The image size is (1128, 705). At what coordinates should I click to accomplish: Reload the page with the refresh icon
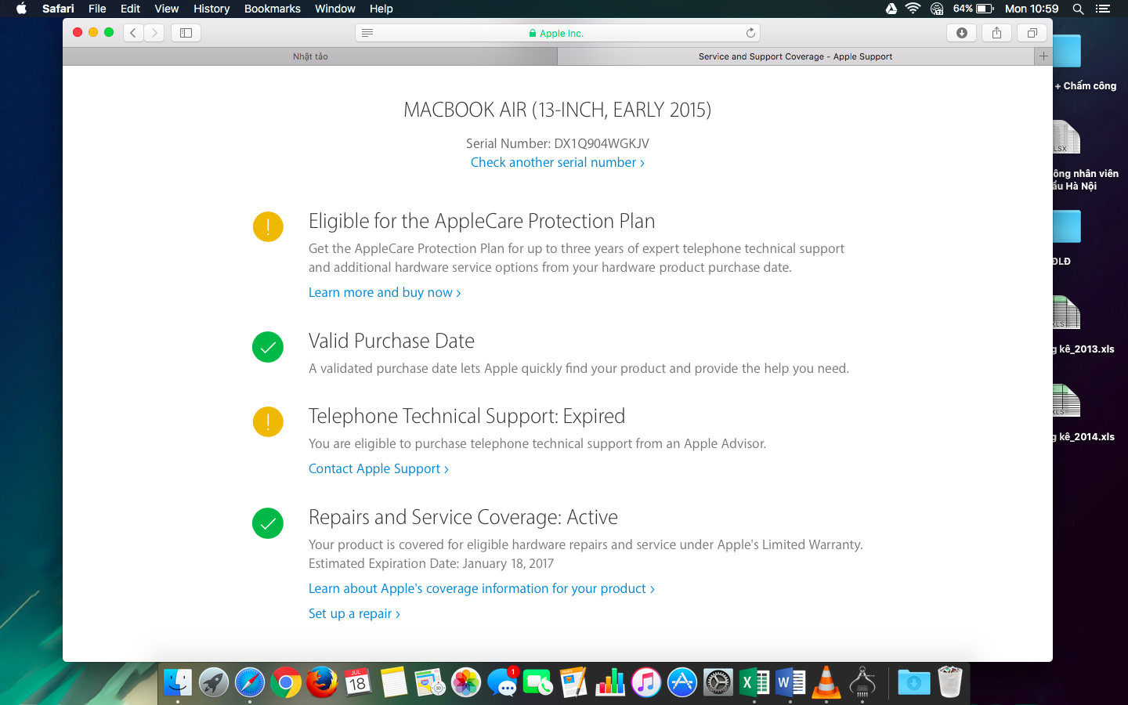click(750, 33)
